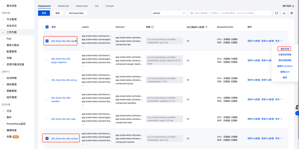Select 删除 from the menu
Screen dimensions: 299x149
click(285, 78)
